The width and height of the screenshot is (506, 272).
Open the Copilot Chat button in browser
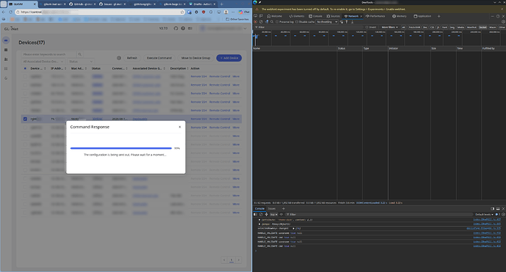244,12
